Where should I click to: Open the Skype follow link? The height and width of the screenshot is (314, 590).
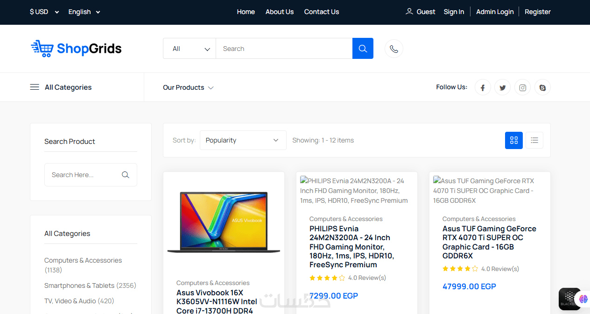click(542, 87)
